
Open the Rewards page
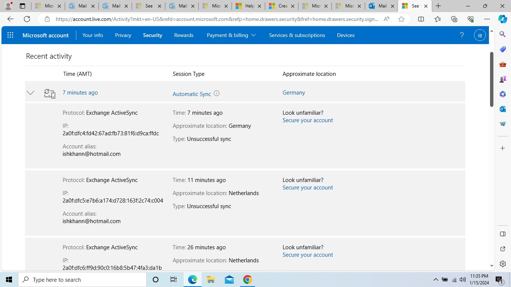click(184, 35)
